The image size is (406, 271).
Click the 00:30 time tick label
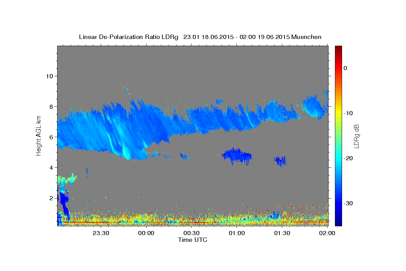(x=191, y=233)
